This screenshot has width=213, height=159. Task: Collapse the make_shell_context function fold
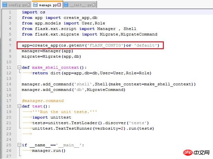coord(19,67)
